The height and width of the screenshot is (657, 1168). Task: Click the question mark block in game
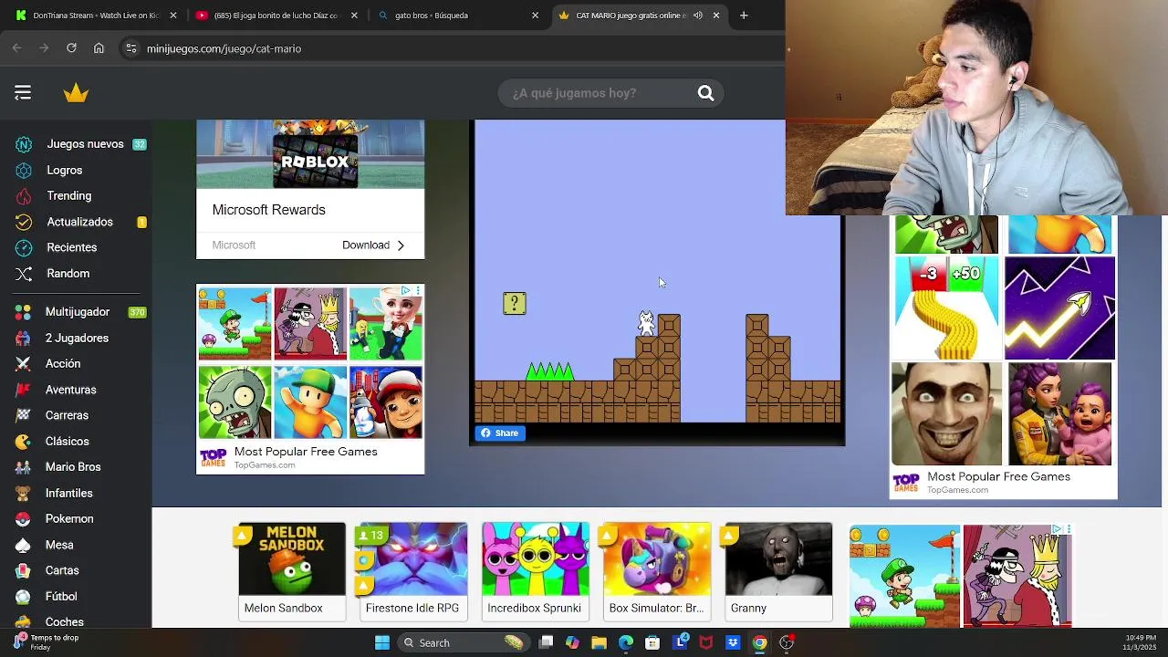515,304
